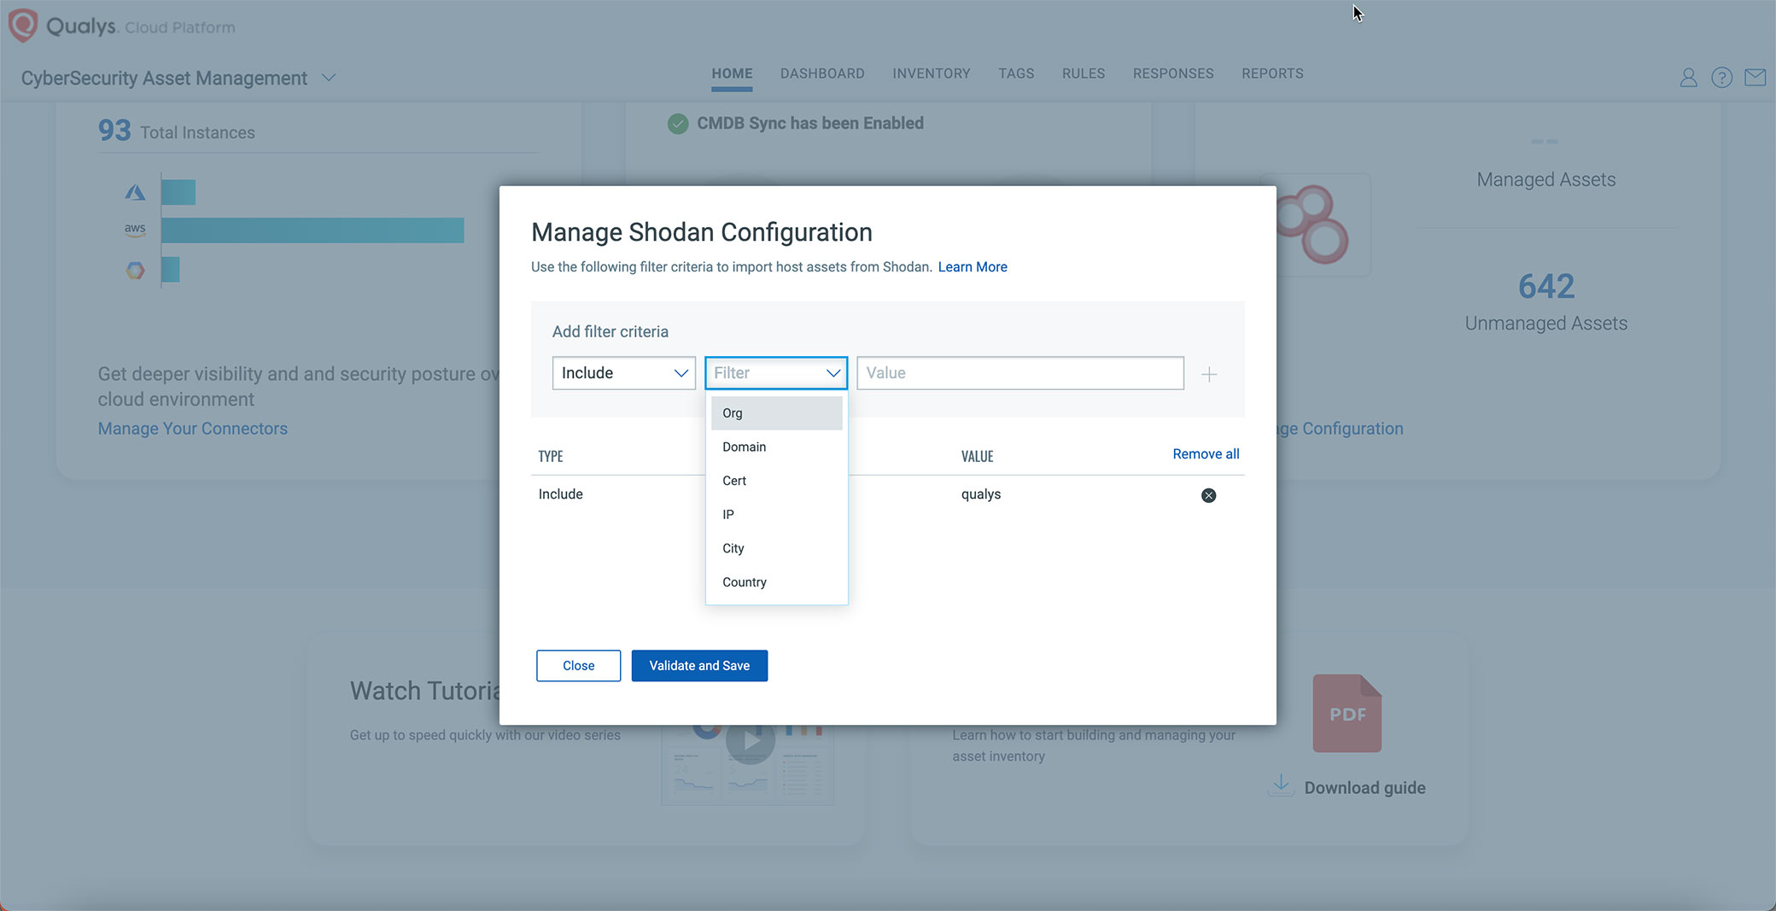Click the Validate and Save button
The width and height of the screenshot is (1776, 911).
tap(699, 665)
